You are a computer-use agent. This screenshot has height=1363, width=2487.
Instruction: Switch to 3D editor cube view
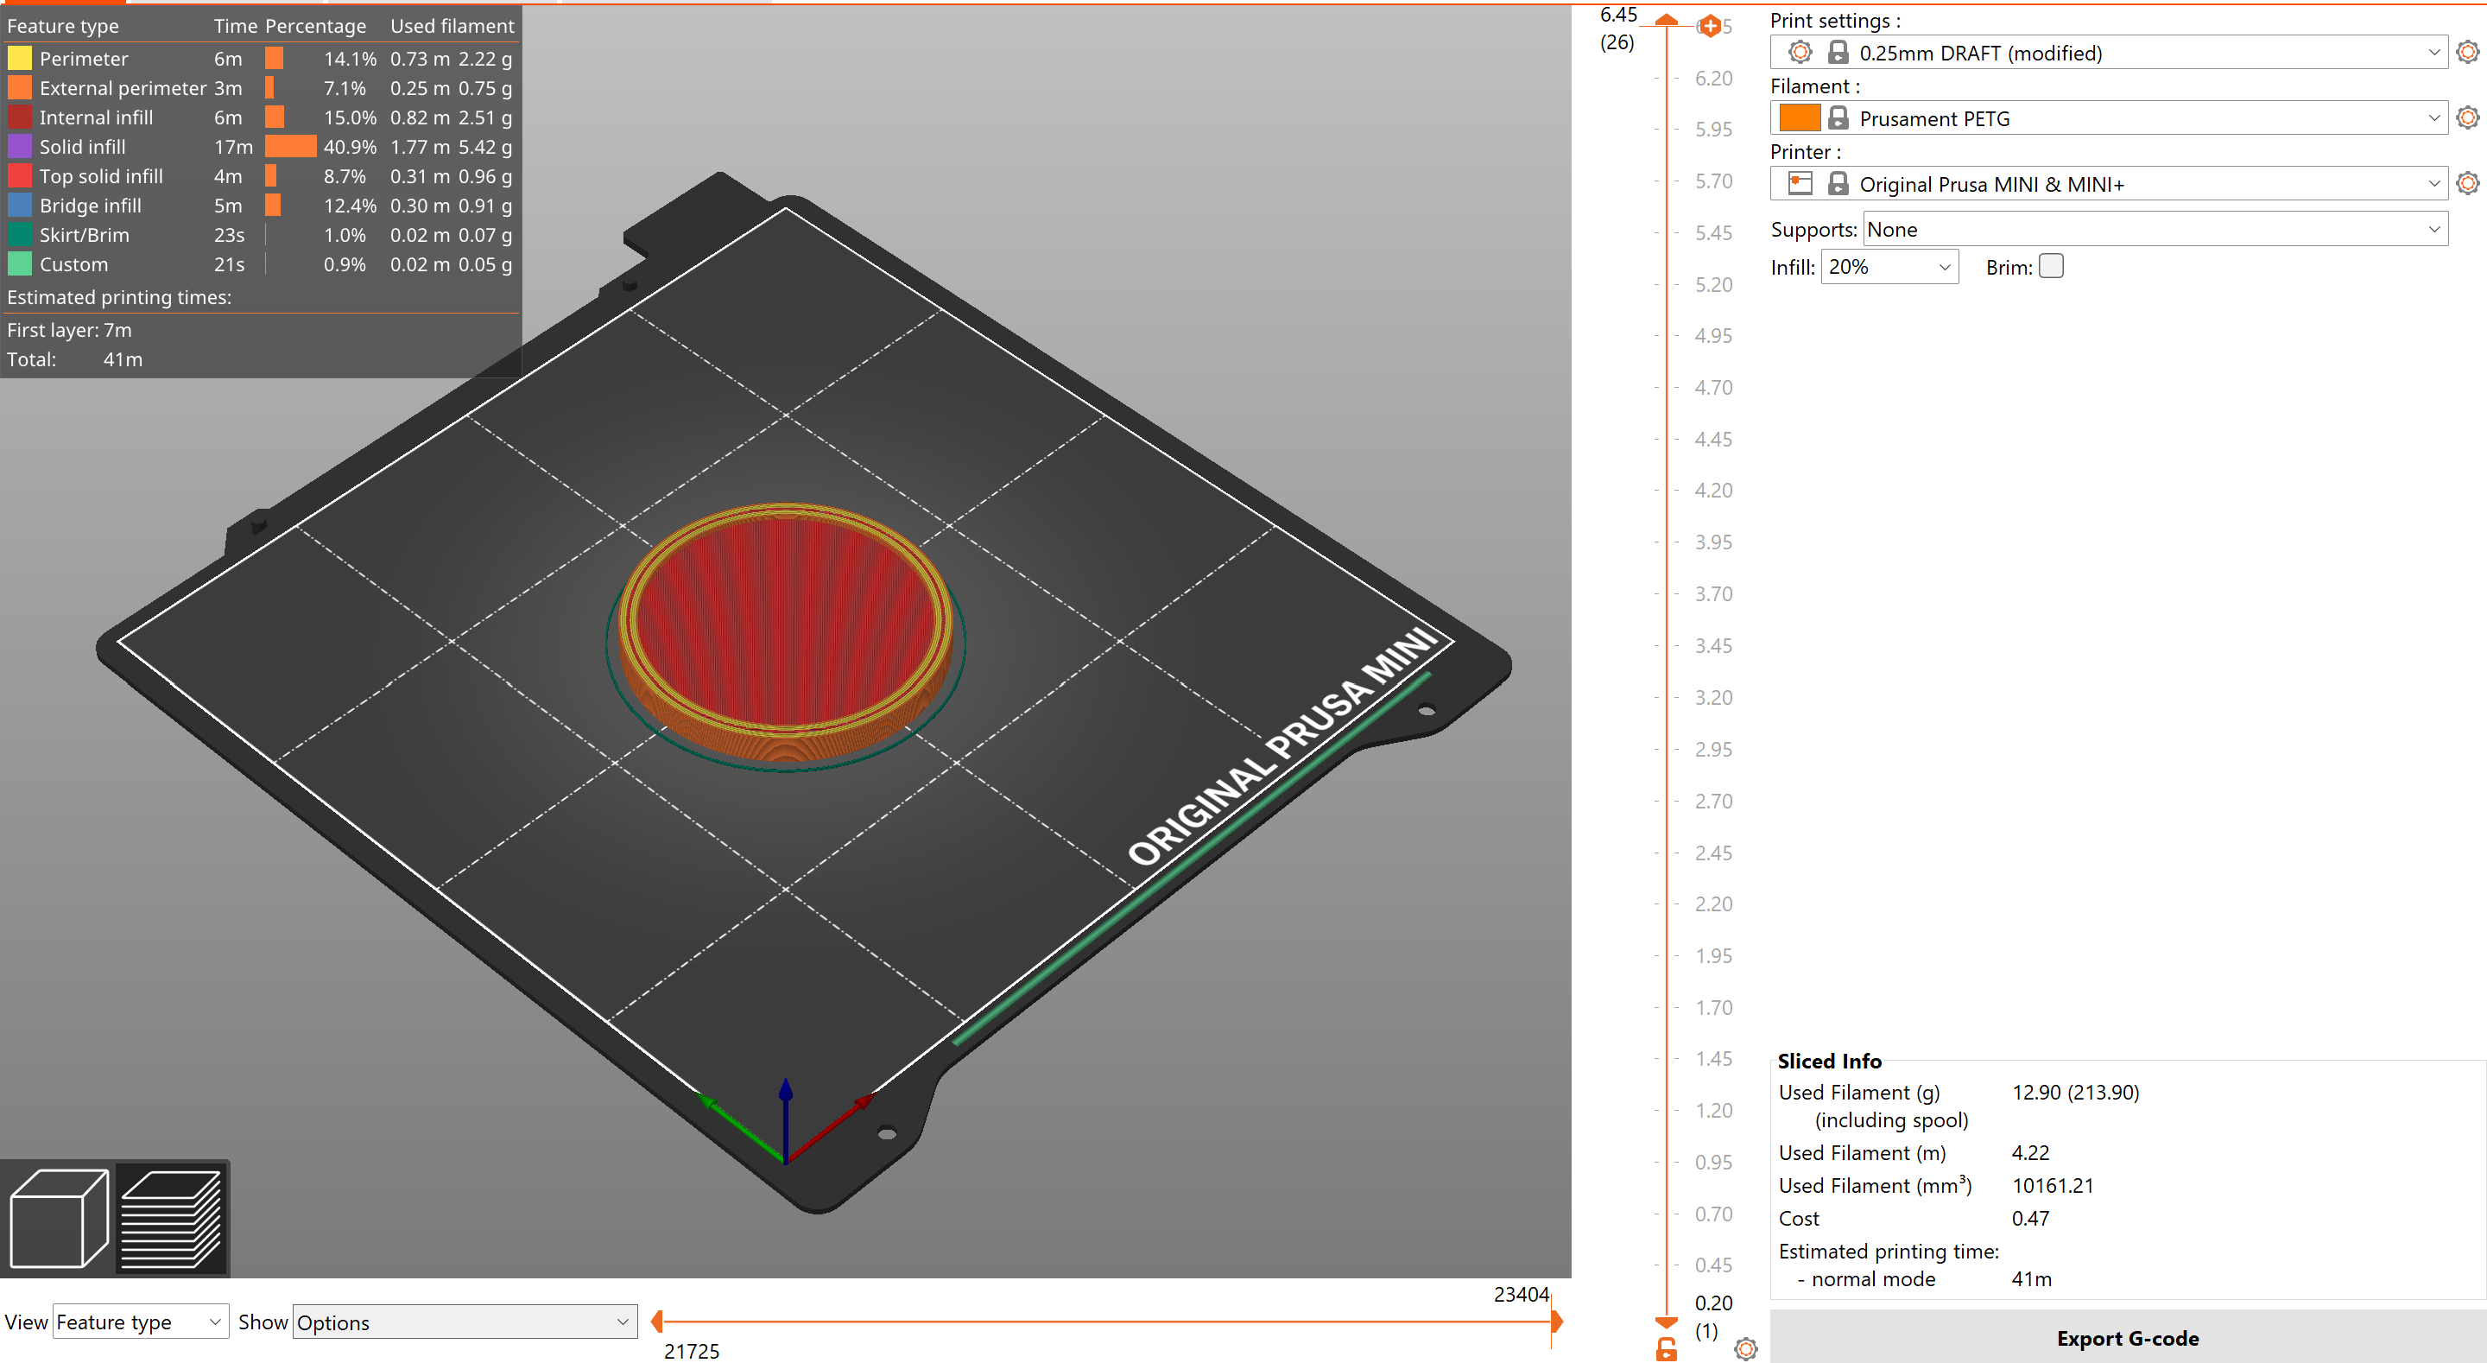coord(58,1217)
